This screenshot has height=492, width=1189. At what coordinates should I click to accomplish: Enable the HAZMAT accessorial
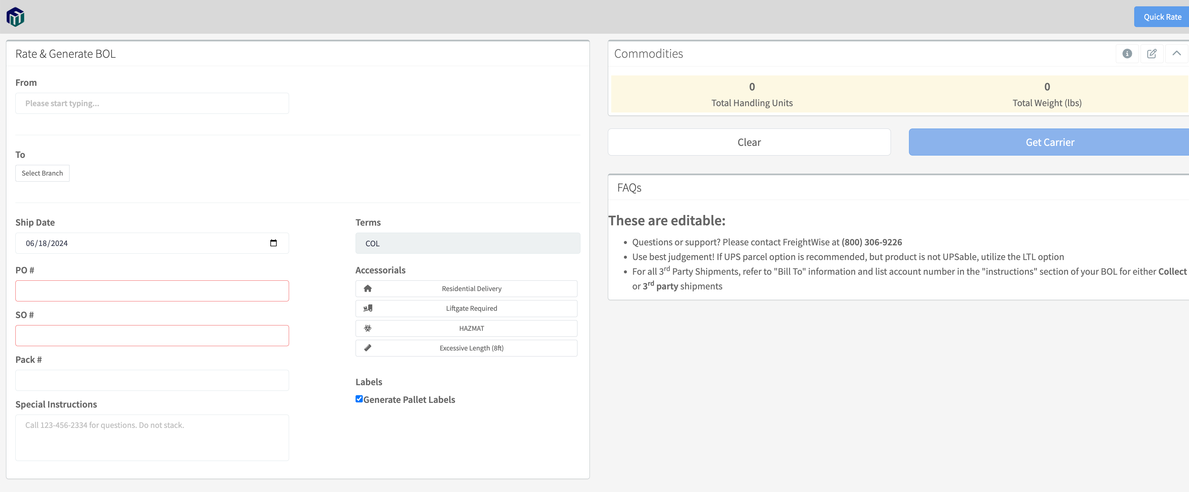[x=466, y=328]
